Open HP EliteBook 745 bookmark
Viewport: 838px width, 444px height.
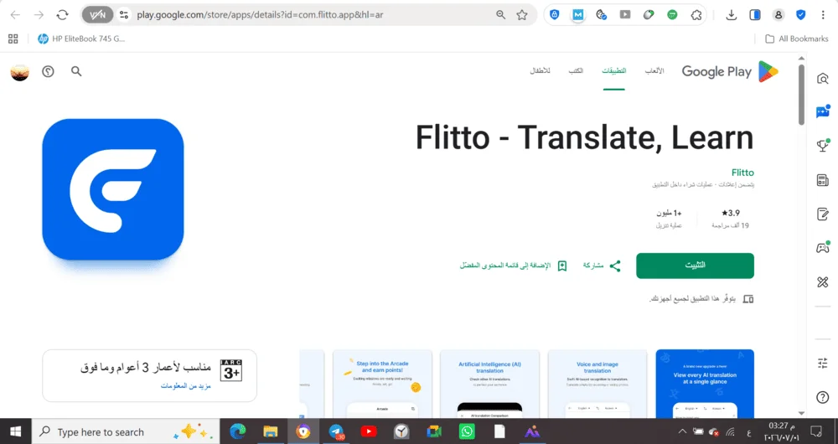click(80, 39)
